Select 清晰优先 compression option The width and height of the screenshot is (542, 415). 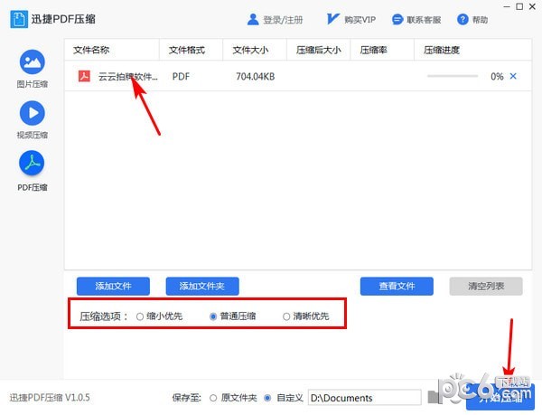coord(306,316)
